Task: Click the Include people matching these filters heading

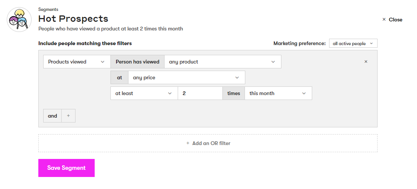Action: 85,44
